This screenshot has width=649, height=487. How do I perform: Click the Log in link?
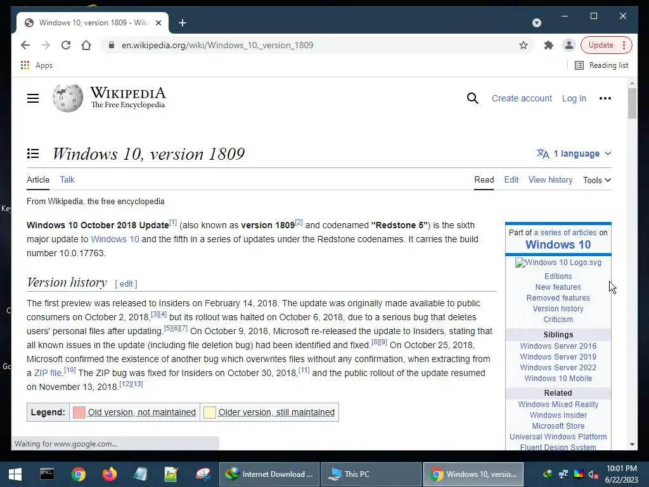[x=574, y=98]
